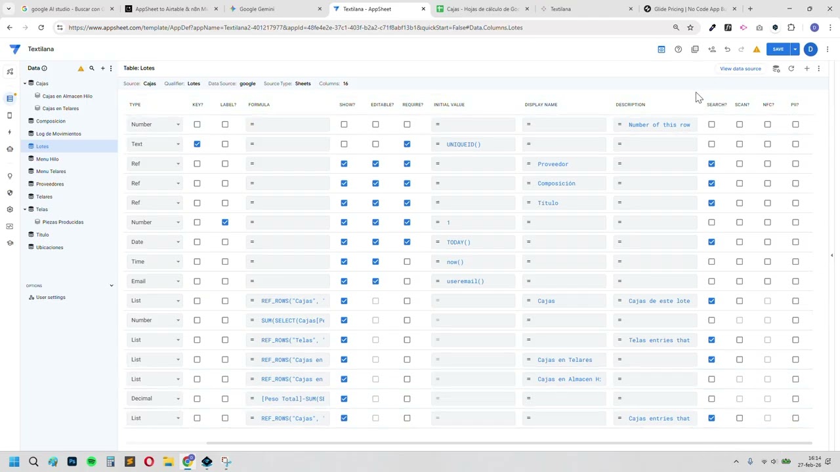Open the Manage monitor icon in left rail
Screen dimensions: 840x472
click(10, 226)
